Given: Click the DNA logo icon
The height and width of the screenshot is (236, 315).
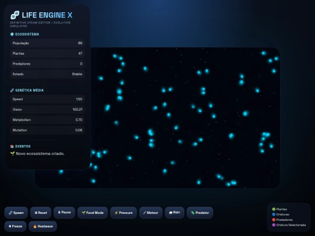Looking at the screenshot, I should coord(15,15).
